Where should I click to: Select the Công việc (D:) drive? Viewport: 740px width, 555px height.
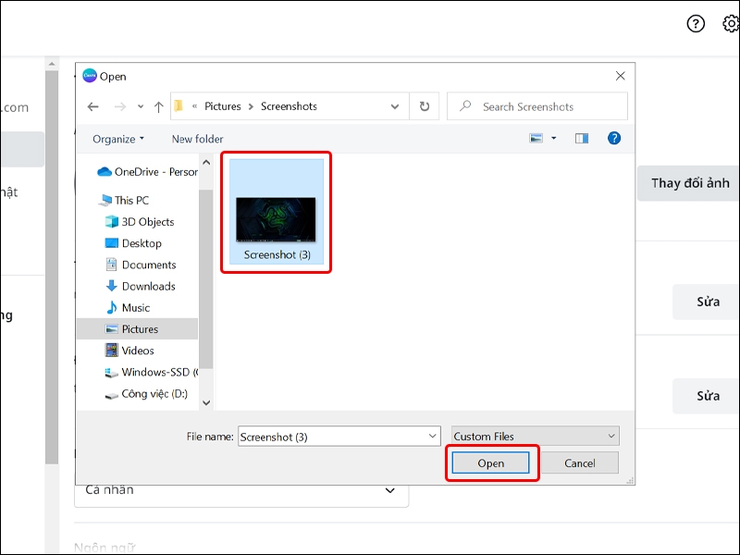point(146,394)
